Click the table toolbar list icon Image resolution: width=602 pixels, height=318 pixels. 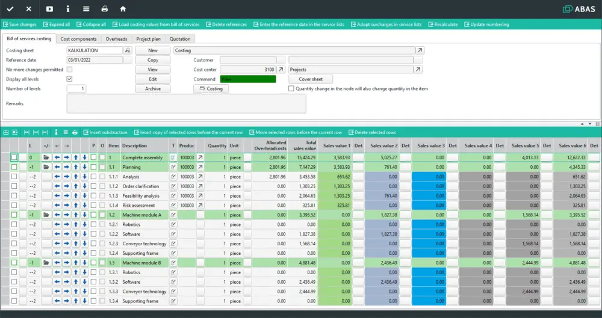pyautogui.click(x=66, y=132)
